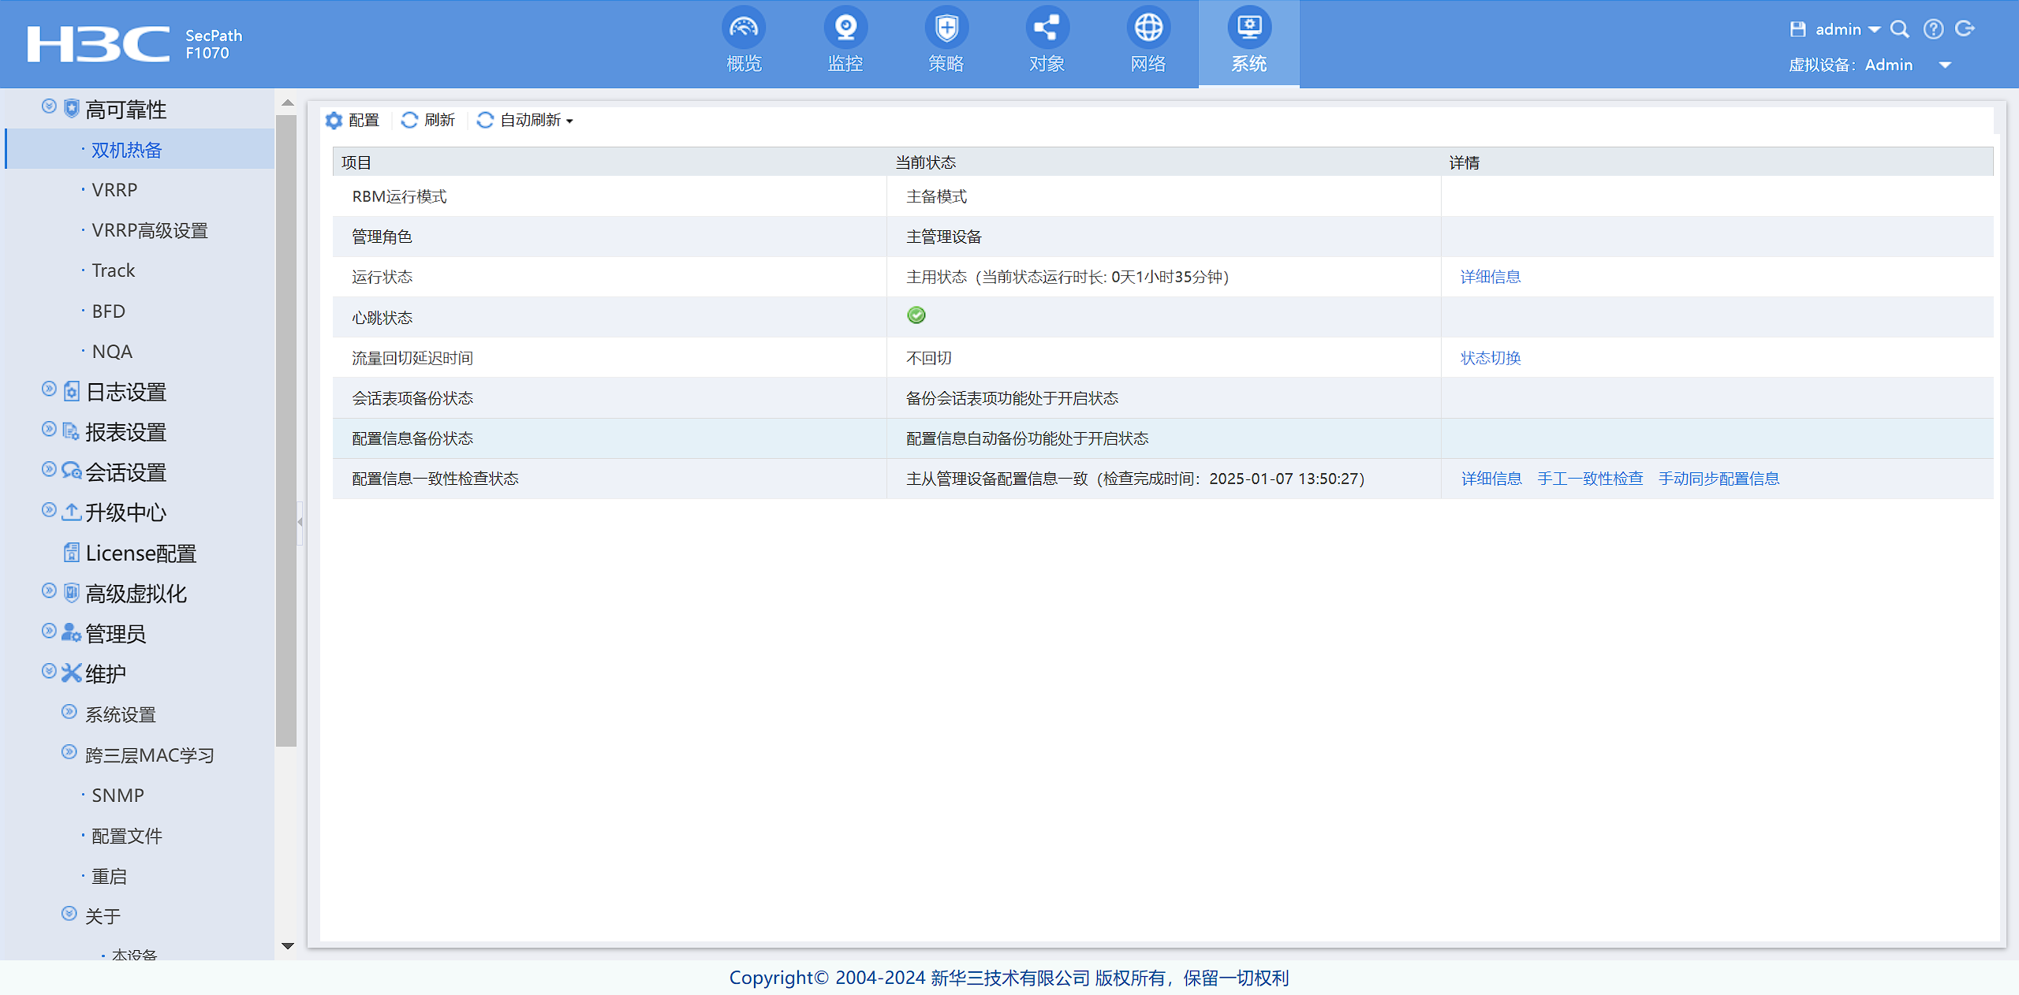Click the 配置 configure button
This screenshot has height=995, width=2019.
pos(353,120)
